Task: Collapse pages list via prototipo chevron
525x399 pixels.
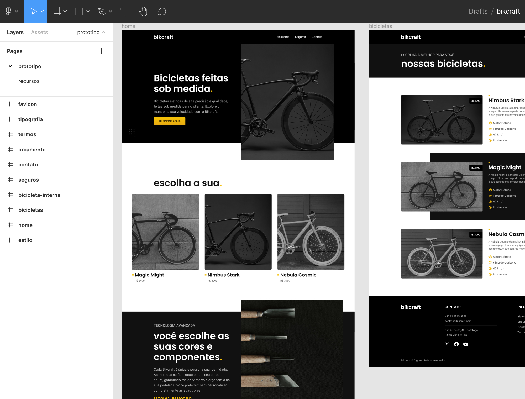Action: coord(103,32)
